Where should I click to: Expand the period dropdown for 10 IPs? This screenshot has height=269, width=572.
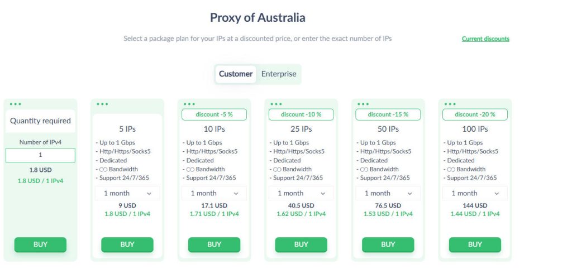click(214, 193)
